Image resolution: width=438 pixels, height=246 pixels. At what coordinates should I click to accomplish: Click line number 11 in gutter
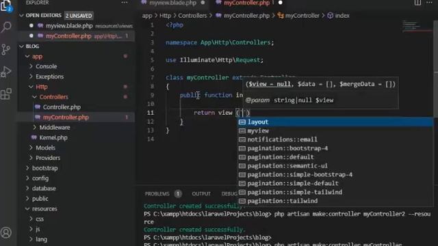click(x=151, y=113)
